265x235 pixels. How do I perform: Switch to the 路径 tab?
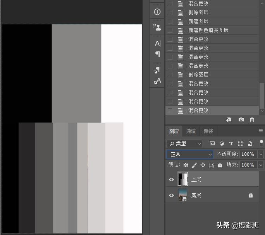pos(208,131)
